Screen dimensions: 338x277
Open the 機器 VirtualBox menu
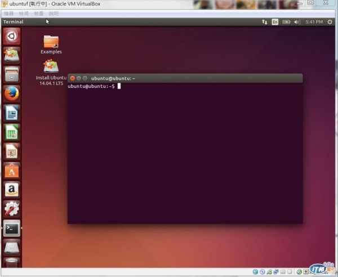9,14
